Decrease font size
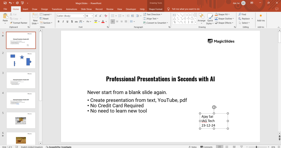281x148 pixels. [x=100, y=16]
